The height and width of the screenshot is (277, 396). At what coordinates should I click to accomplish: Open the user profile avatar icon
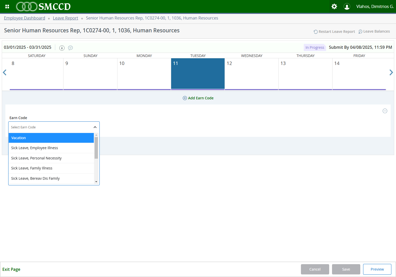coord(347,6)
